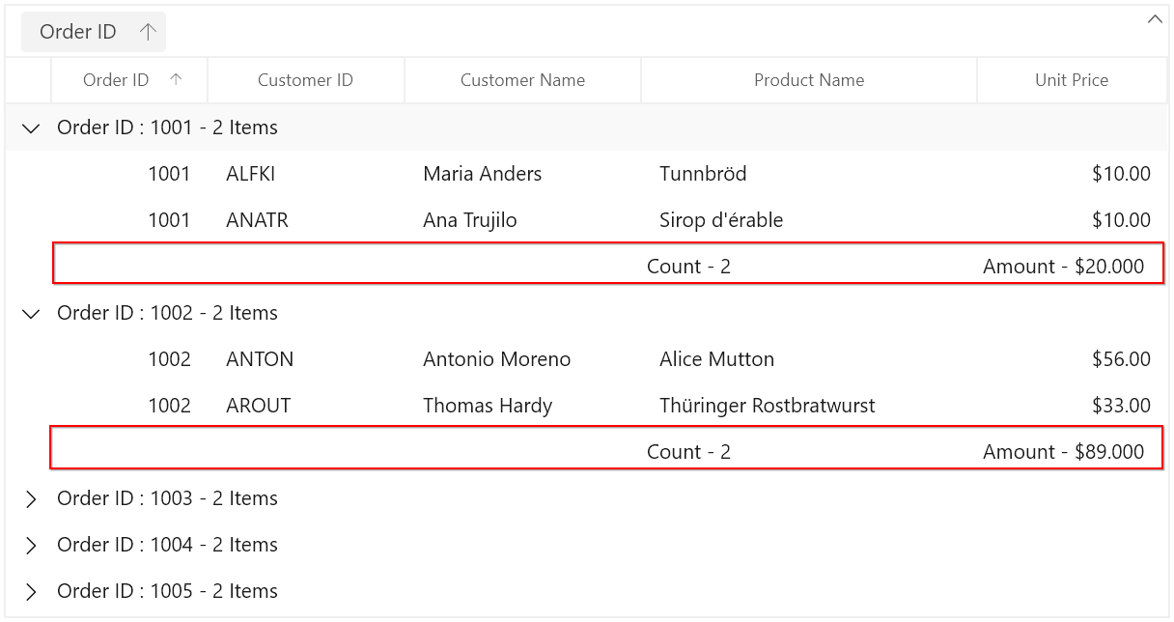Select the 'Order ID : 1001 - 2 Items' caption
1174x622 pixels.
(x=167, y=127)
